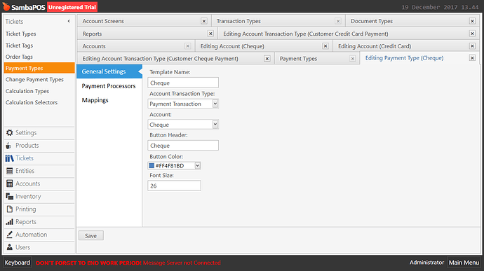Open Accounts calculator icon
484x271 pixels.
coord(10,183)
